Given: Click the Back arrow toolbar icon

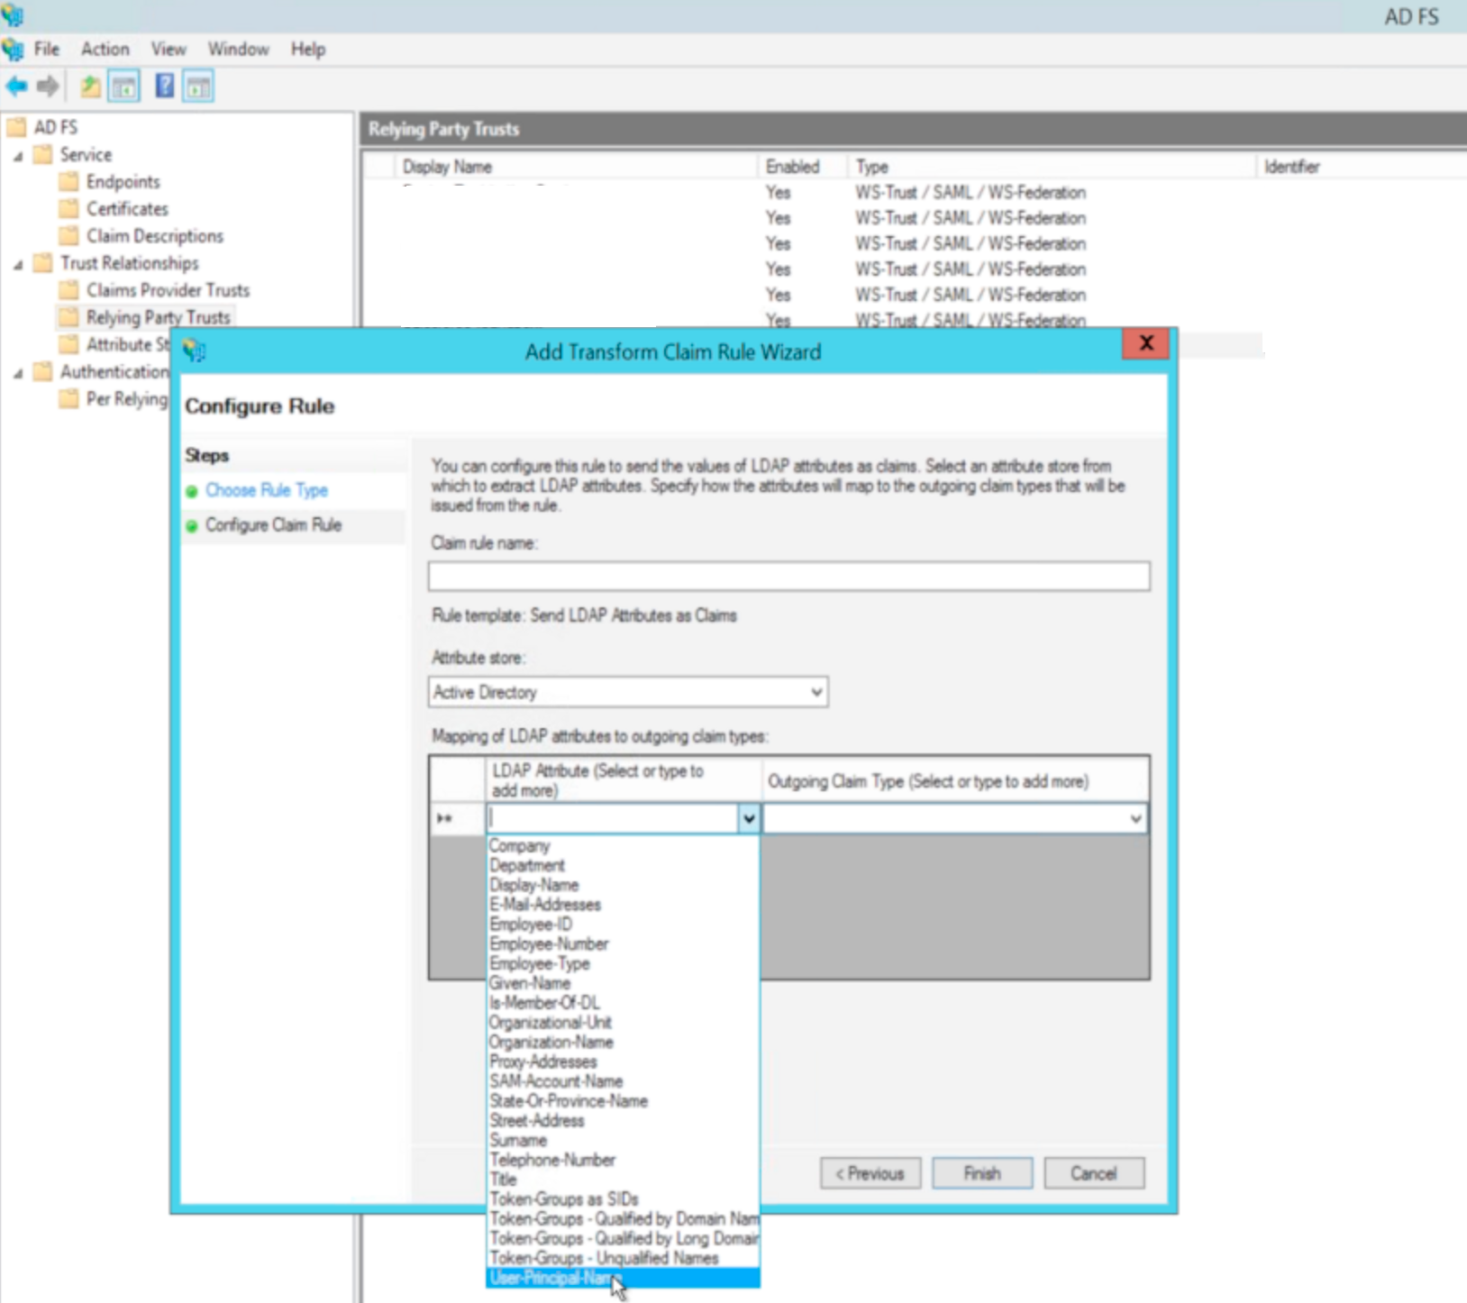Looking at the screenshot, I should pyautogui.click(x=16, y=87).
